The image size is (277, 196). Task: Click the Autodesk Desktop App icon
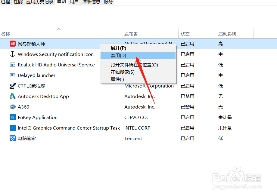pyautogui.click(x=12, y=96)
